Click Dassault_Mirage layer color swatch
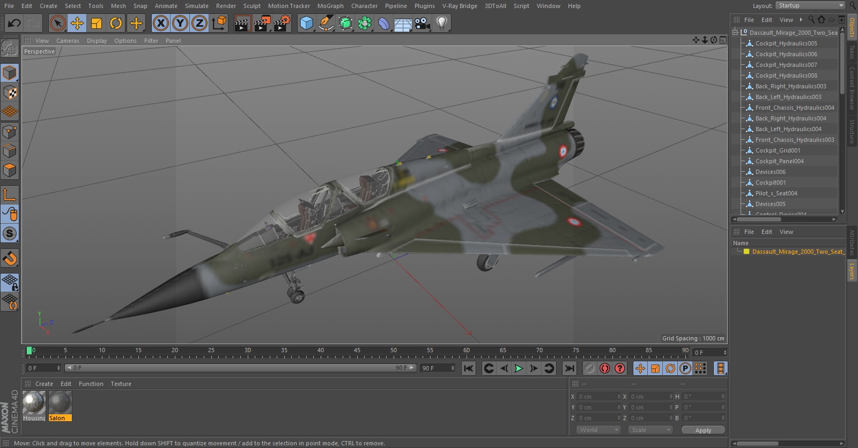 746,252
